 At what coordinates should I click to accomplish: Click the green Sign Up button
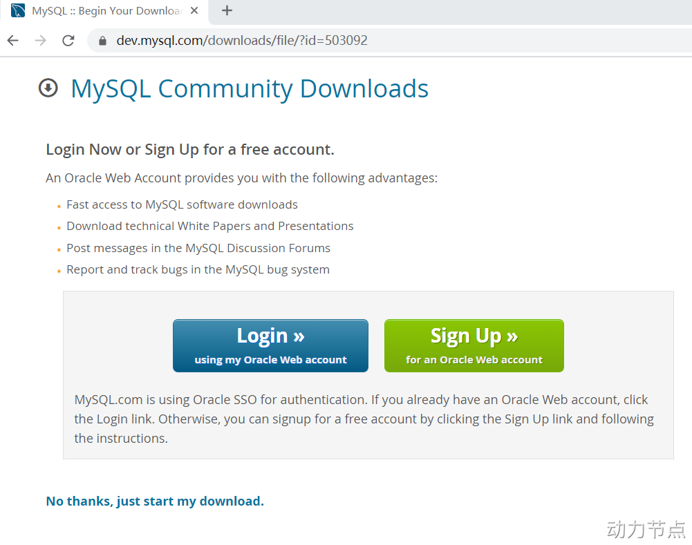(x=474, y=345)
